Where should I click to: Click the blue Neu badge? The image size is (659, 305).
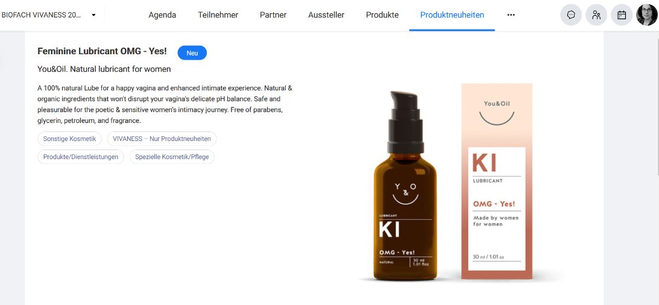(192, 53)
